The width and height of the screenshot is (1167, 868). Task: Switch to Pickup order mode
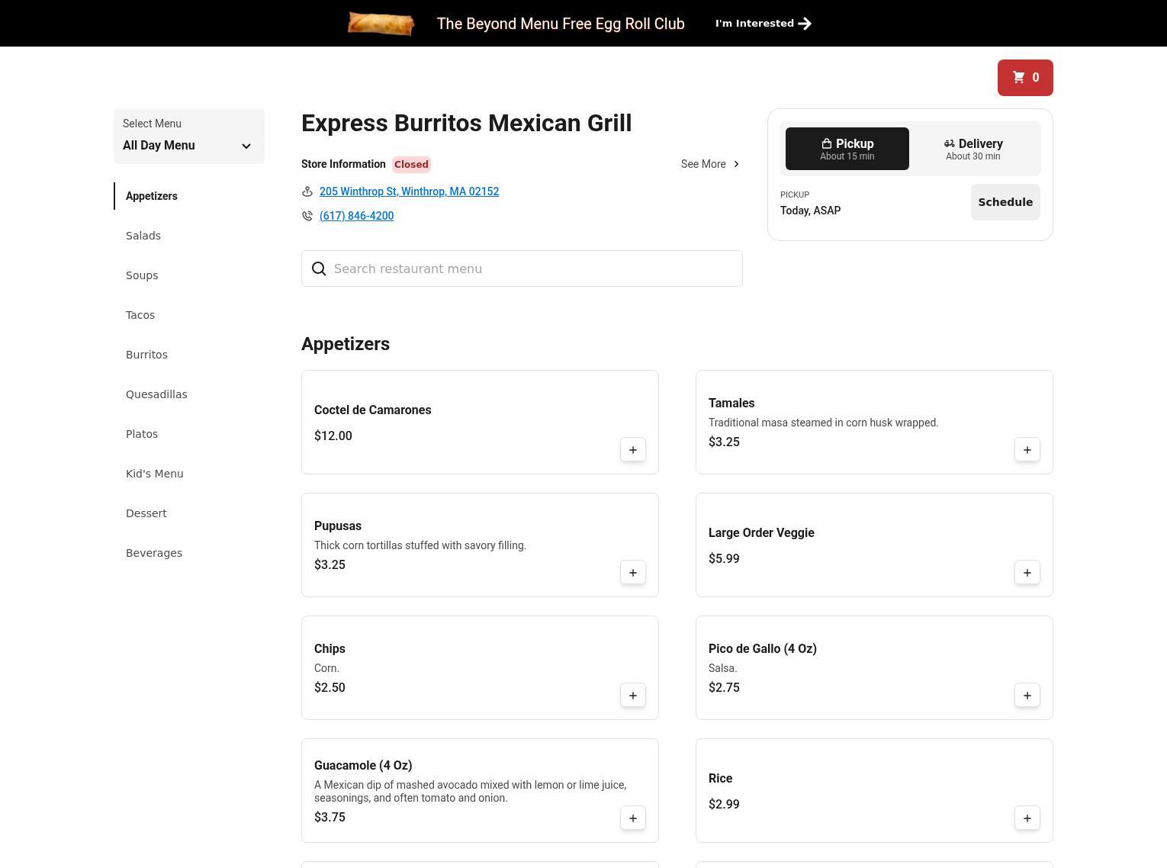coord(847,149)
